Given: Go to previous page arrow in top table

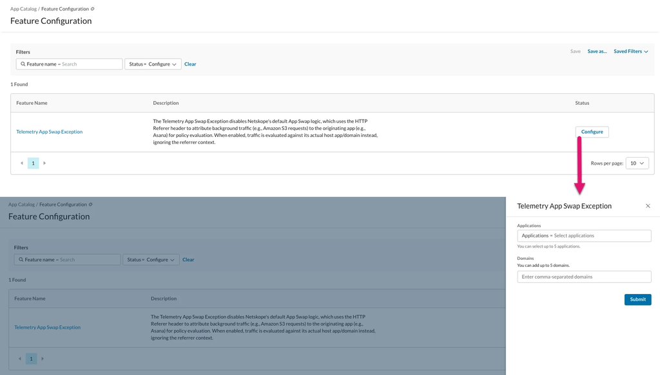Looking at the screenshot, I should click(22, 163).
